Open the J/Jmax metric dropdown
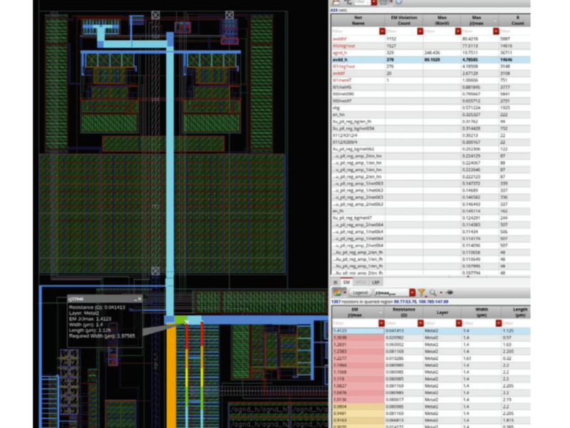The height and width of the screenshot is (428, 570). pos(411,292)
